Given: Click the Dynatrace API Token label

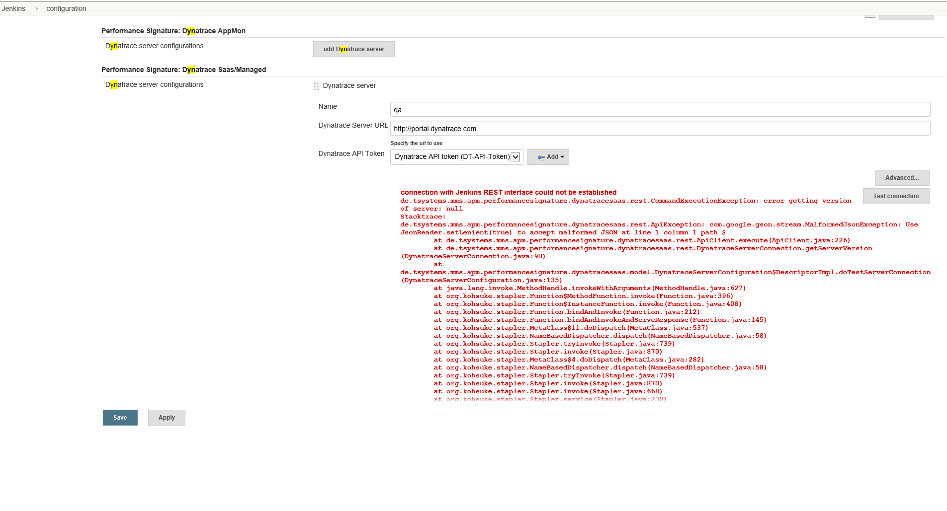Looking at the screenshot, I should (x=351, y=154).
